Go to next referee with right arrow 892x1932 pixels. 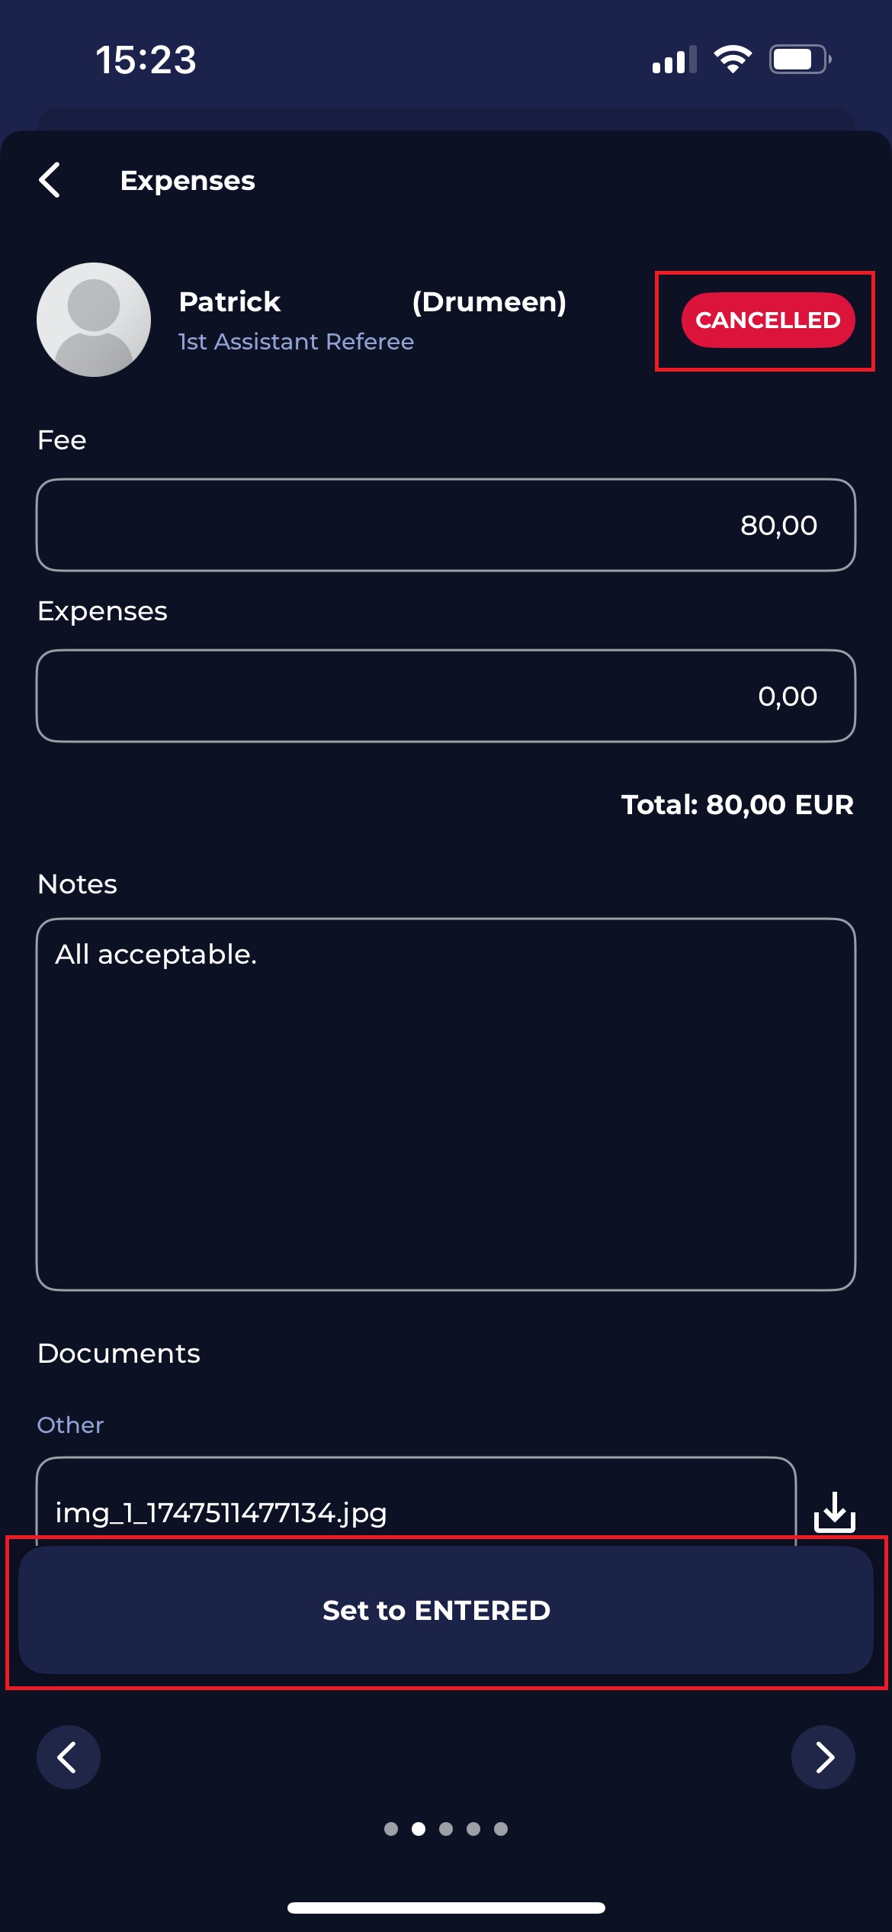(823, 1757)
